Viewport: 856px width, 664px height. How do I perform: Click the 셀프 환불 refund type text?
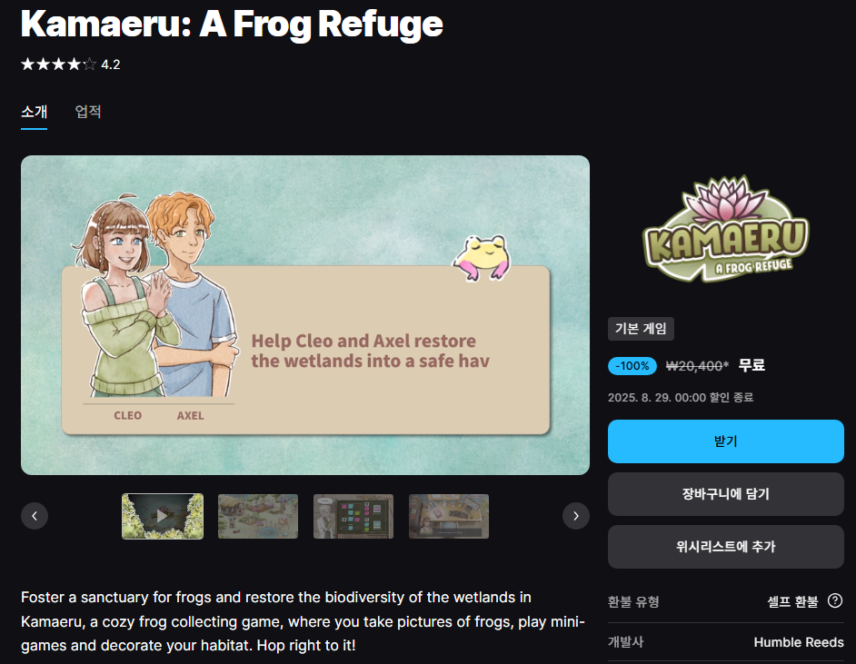[x=792, y=601]
